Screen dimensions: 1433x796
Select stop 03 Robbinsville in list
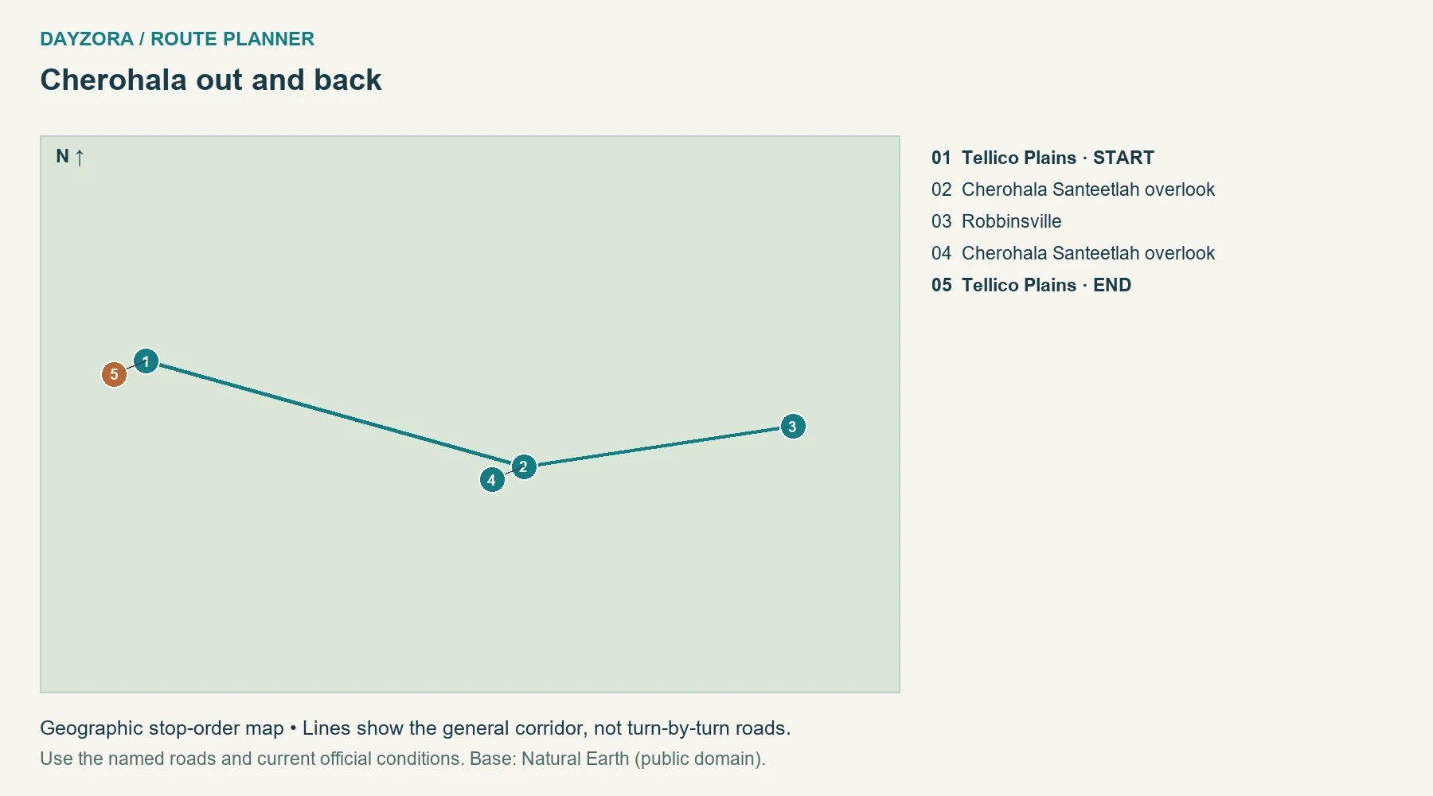click(996, 221)
